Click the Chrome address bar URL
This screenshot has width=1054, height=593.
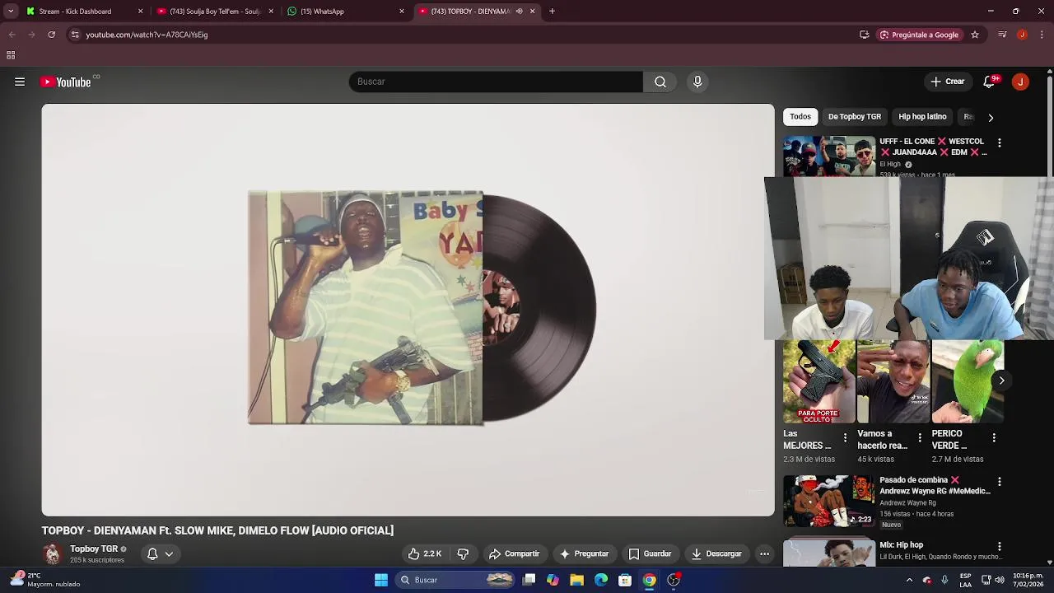[147, 35]
